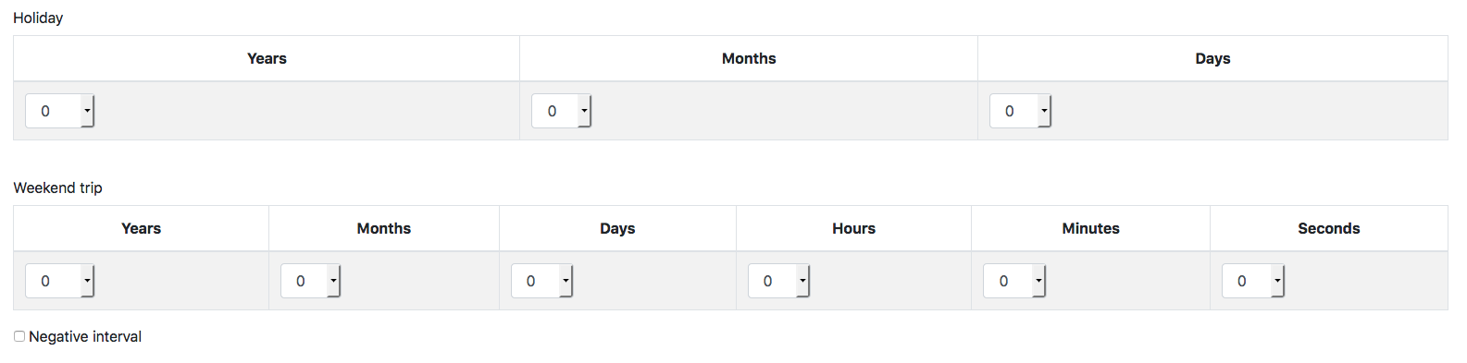
Task: Open the Holiday Months dropdown
Action: pos(561,111)
